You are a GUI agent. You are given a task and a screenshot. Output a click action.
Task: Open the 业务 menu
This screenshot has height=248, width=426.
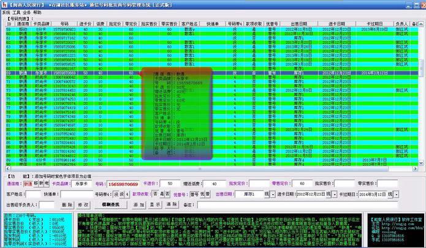pyautogui.click(x=28, y=12)
